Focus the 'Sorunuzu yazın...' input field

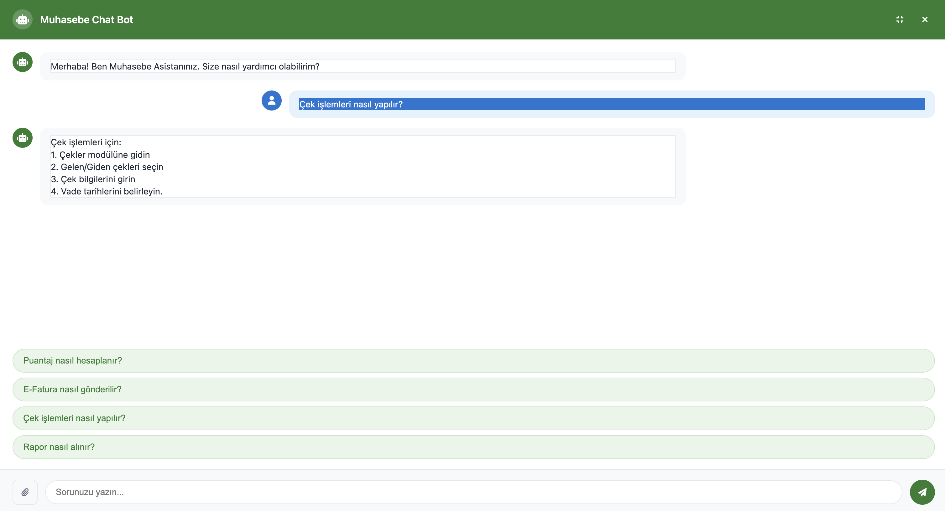pyautogui.click(x=473, y=492)
